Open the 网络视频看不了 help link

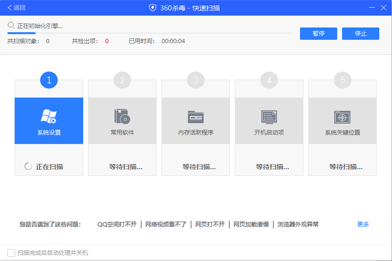(166, 224)
